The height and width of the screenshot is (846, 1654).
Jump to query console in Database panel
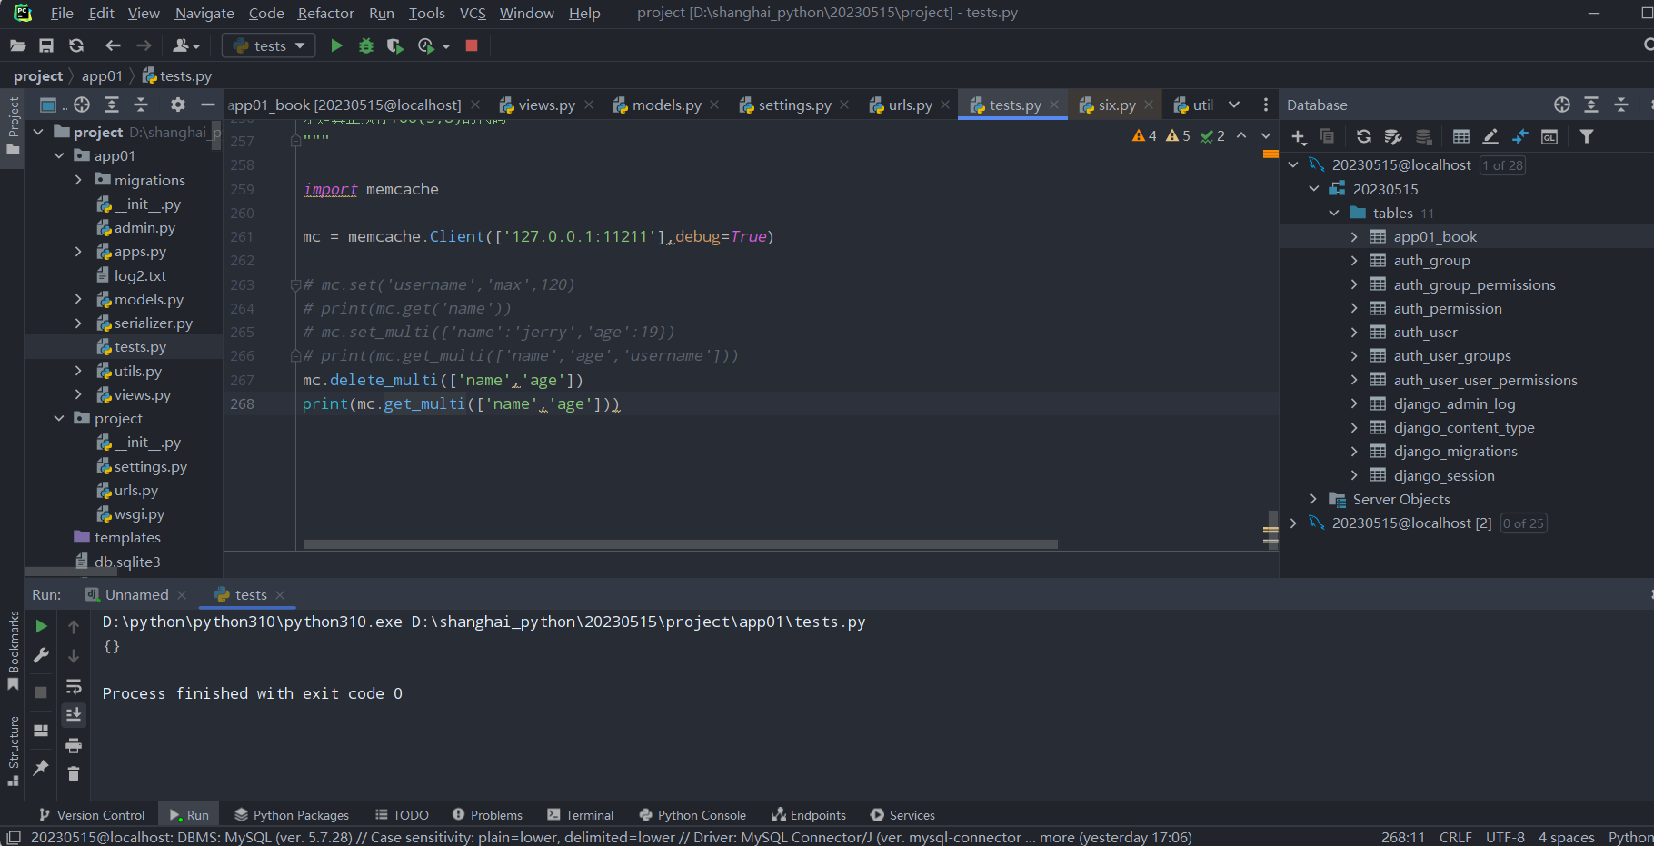[x=1549, y=136]
